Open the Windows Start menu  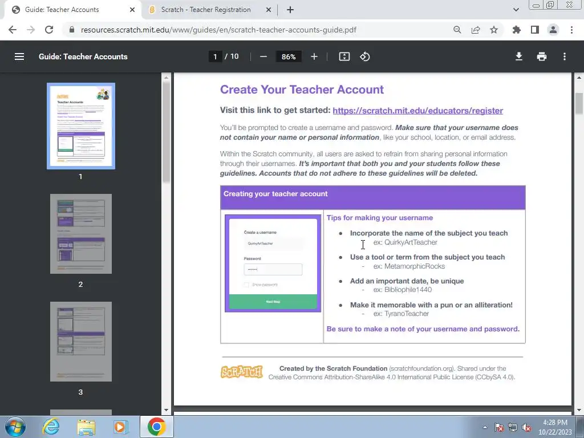pos(15,427)
